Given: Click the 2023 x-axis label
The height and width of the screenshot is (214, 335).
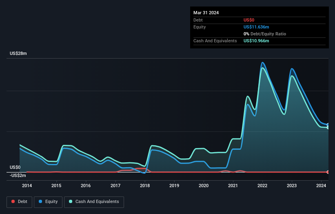Looking at the screenshot, I should [292, 186].
